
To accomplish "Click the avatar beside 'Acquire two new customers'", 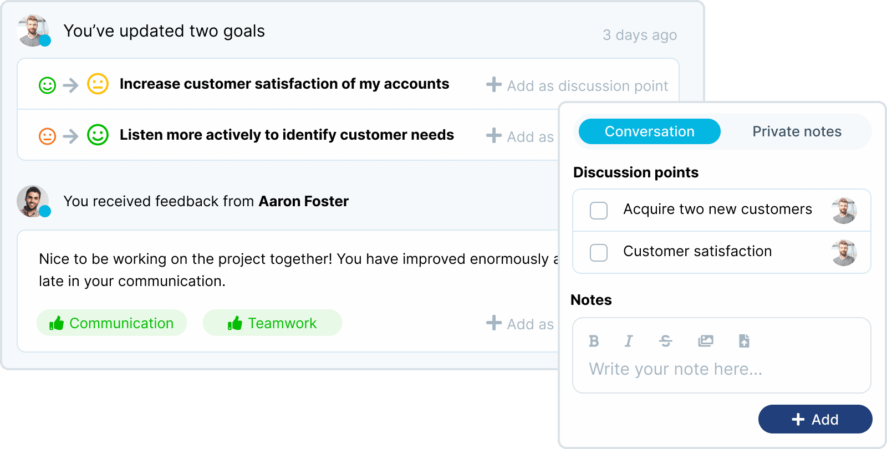I will (x=844, y=211).
